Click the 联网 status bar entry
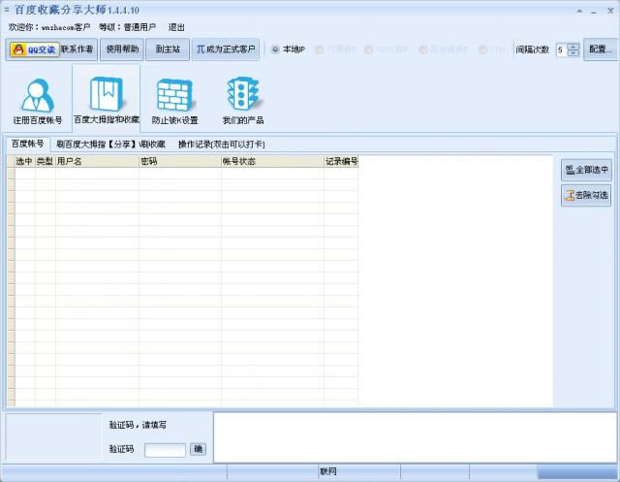 327,471
